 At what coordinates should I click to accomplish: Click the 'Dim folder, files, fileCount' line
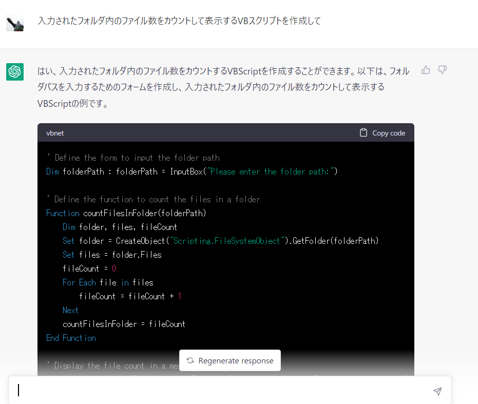(x=120, y=227)
